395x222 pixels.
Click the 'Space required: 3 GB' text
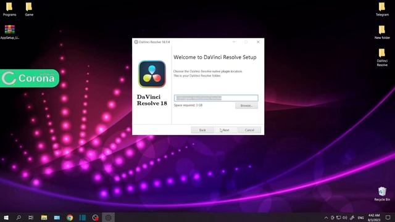[x=188, y=105]
